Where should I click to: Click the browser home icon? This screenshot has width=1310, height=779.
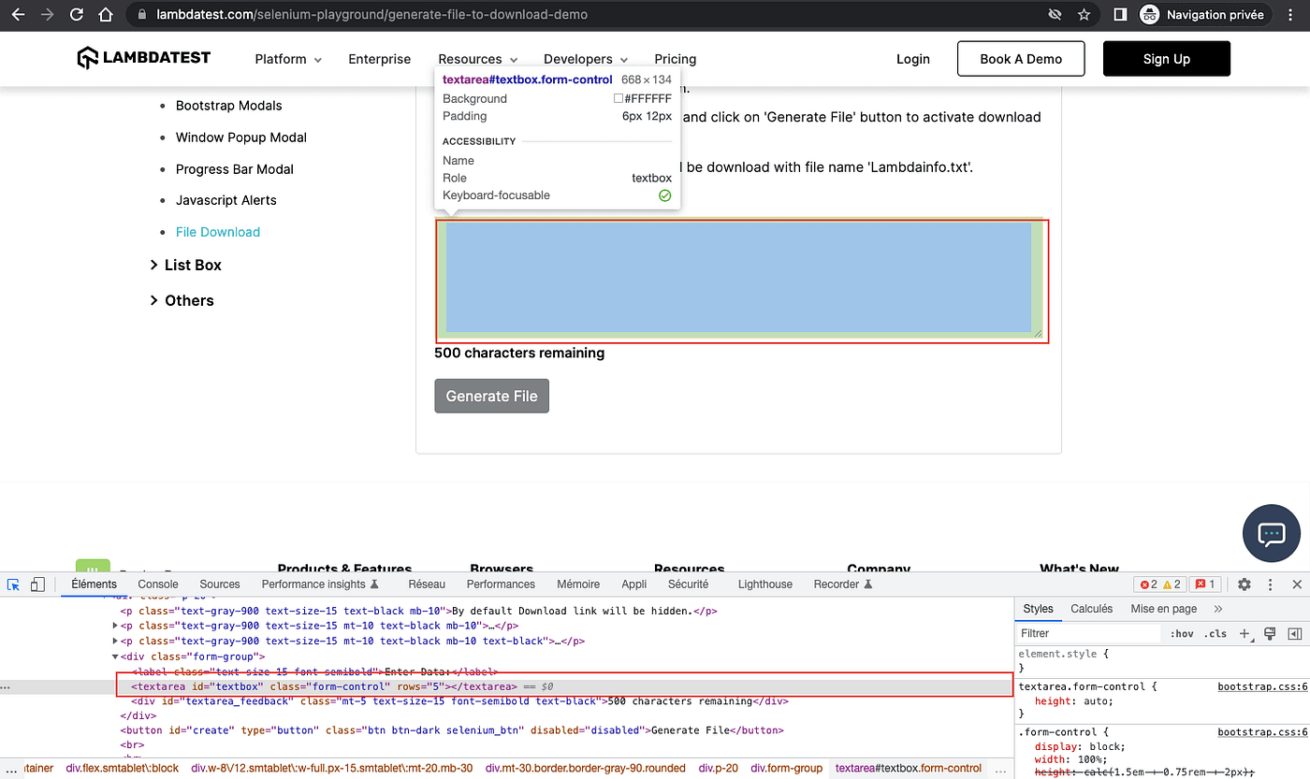coord(107,15)
